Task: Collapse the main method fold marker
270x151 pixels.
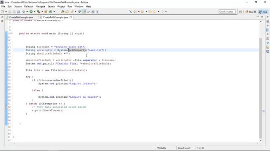Action: coord(12,34)
